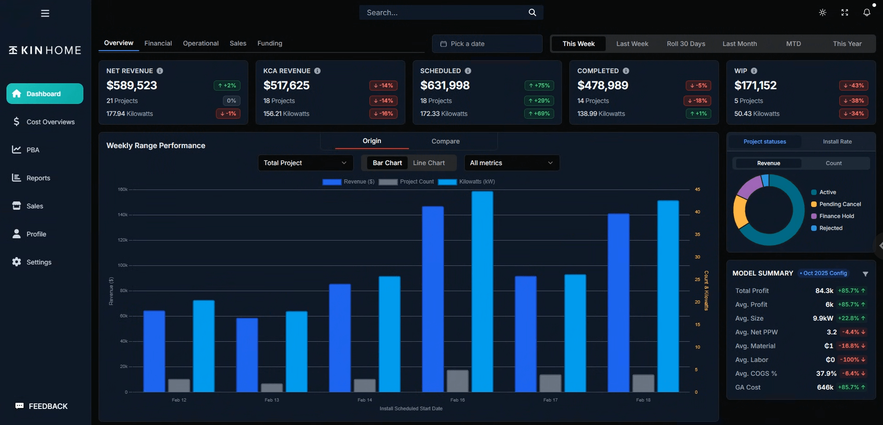The image size is (883, 425).
Task: Open Sales in the sidebar
Action: tap(45, 206)
